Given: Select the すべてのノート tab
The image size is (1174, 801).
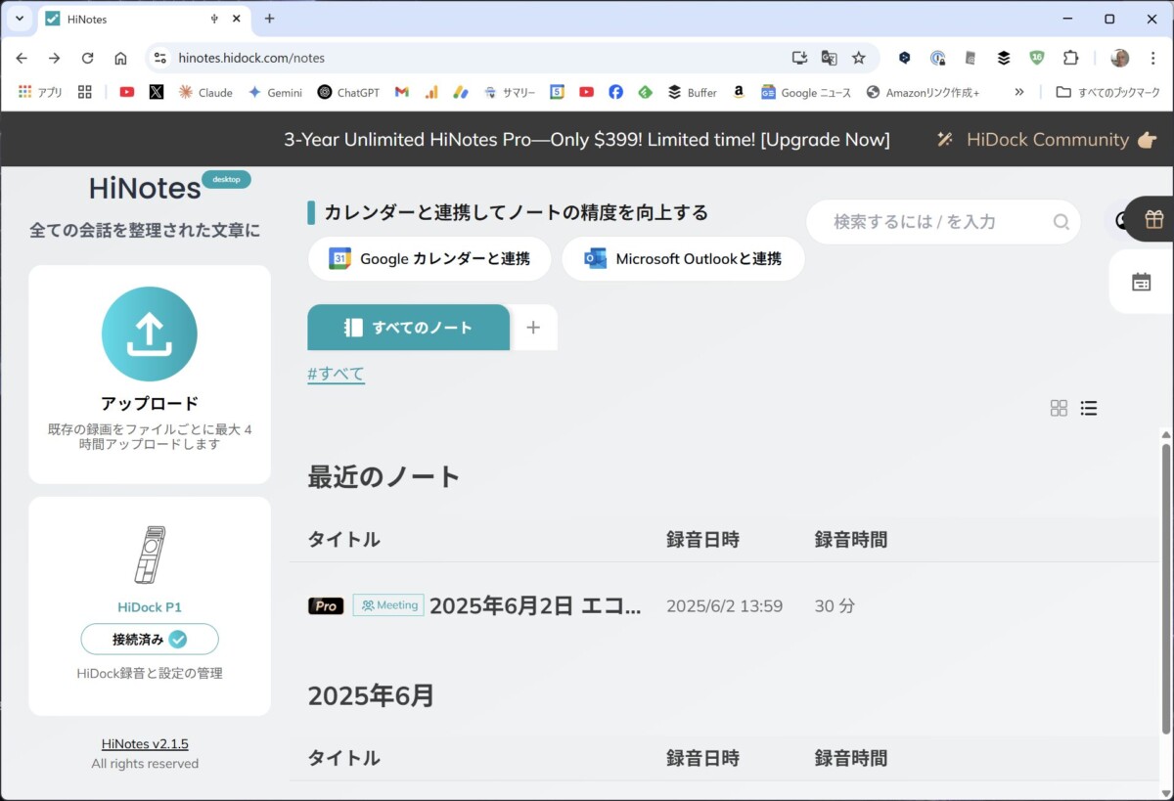Looking at the screenshot, I should tap(409, 328).
